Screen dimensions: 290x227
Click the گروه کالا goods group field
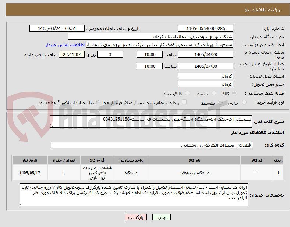[152, 145]
